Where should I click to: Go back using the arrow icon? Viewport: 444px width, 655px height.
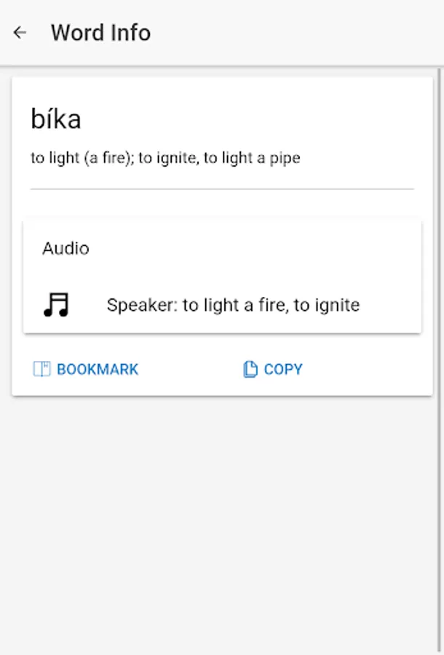pyautogui.click(x=20, y=33)
